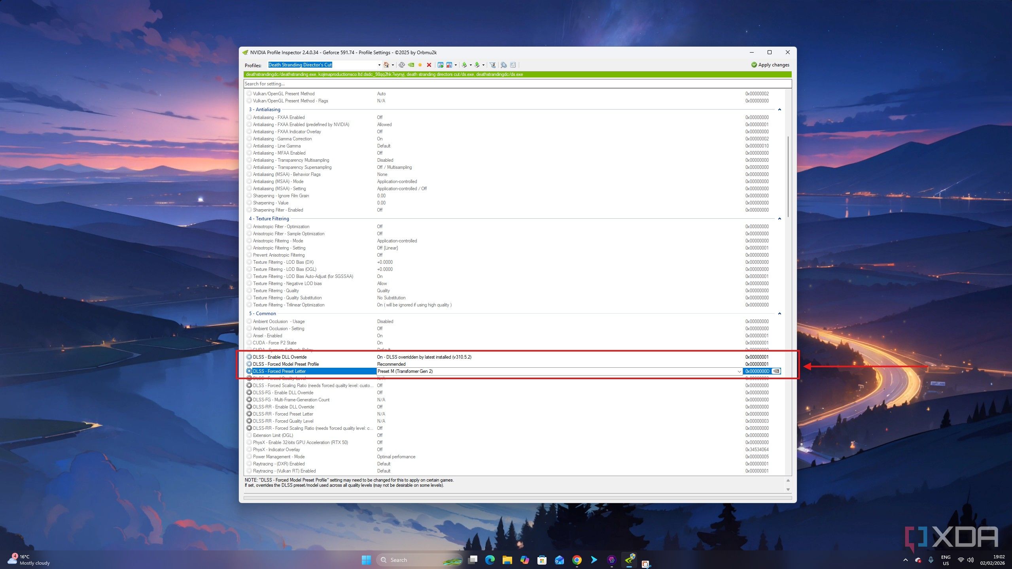The width and height of the screenshot is (1012, 569).
Task: Toggle the user-modified settings filter icon
Action: (493, 65)
